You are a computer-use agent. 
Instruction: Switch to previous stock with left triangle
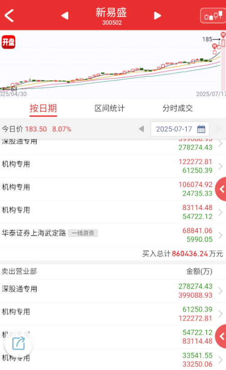click(65, 15)
